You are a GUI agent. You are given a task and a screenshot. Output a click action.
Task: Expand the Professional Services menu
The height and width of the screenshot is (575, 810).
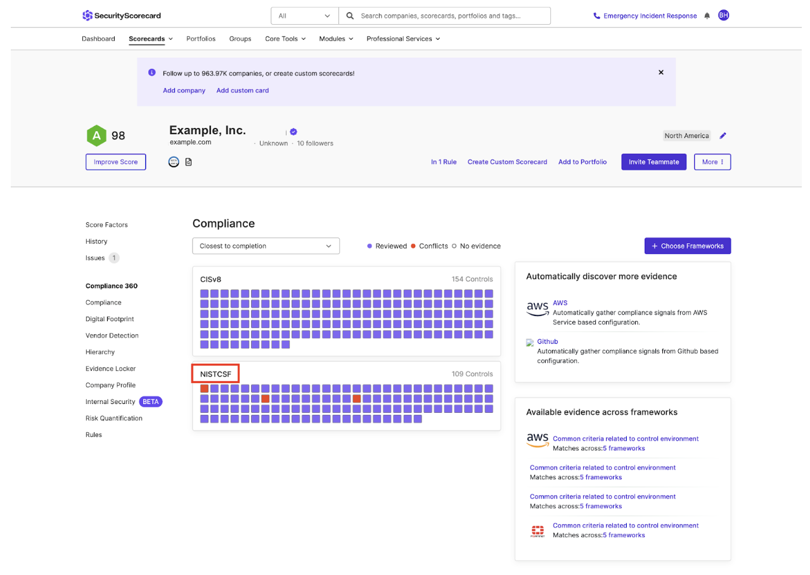tap(403, 39)
